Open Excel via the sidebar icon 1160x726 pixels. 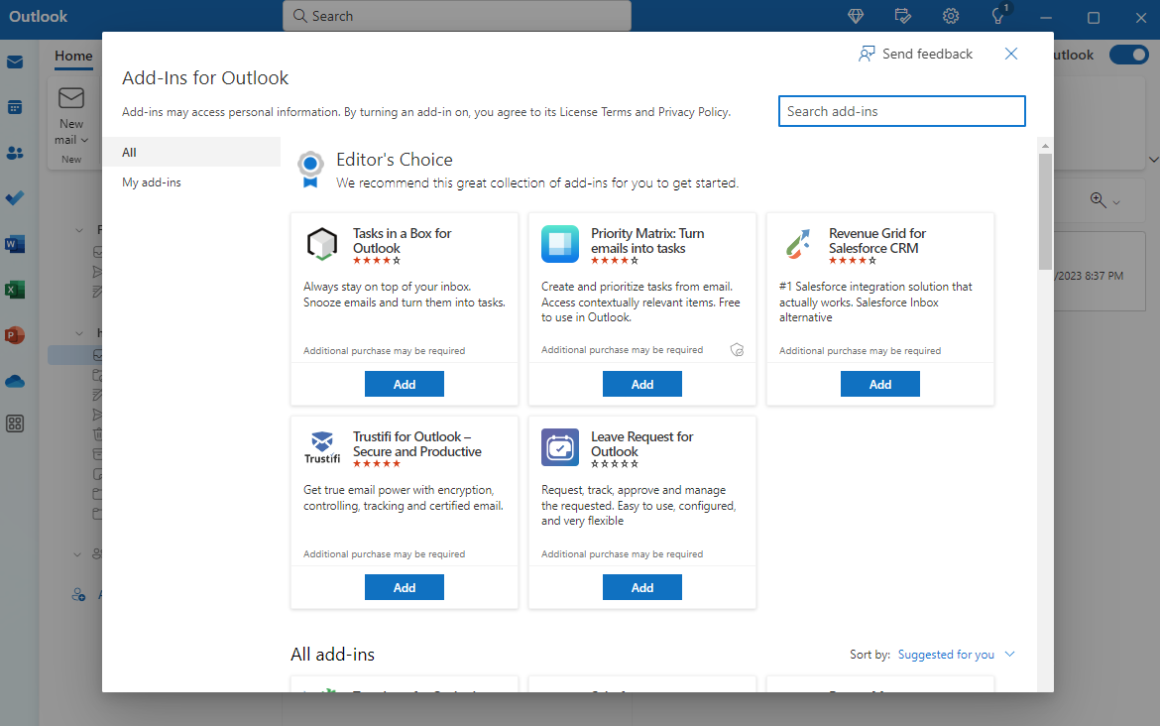(14, 290)
